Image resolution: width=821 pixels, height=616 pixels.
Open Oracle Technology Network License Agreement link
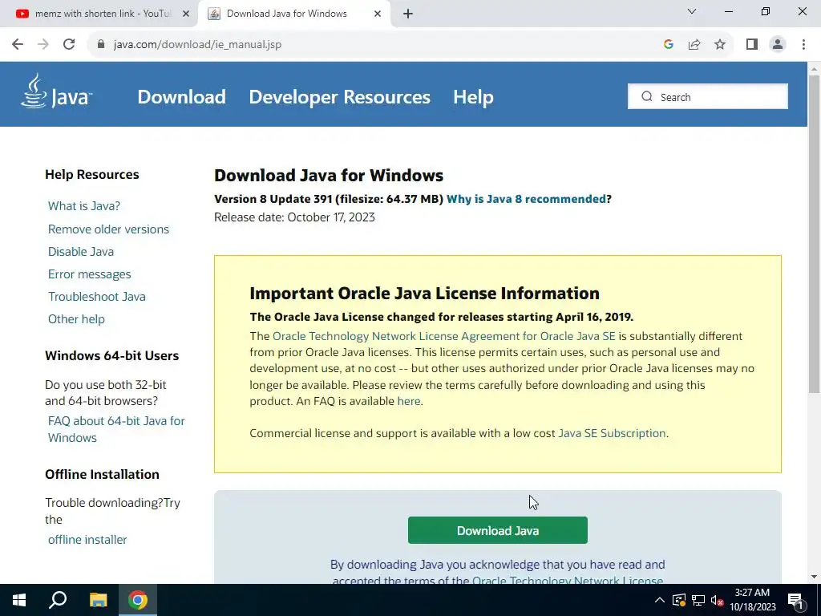coord(444,336)
